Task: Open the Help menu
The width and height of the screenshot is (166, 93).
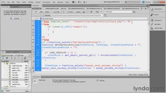Action: click(x=67, y=2)
